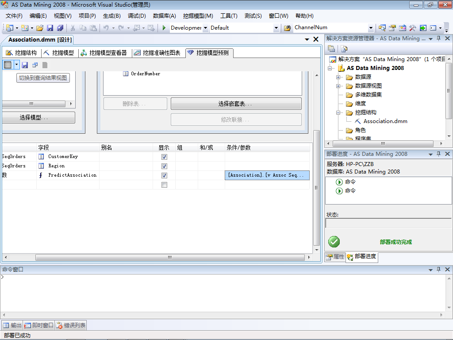Click the [Association].[v Assoc Seq... criteria cell
The image size is (453, 340).
(267, 175)
